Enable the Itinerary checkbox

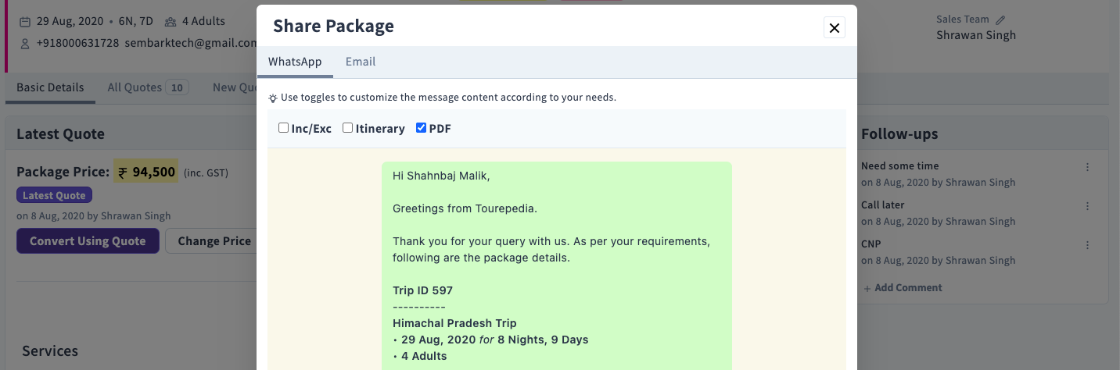[348, 128]
